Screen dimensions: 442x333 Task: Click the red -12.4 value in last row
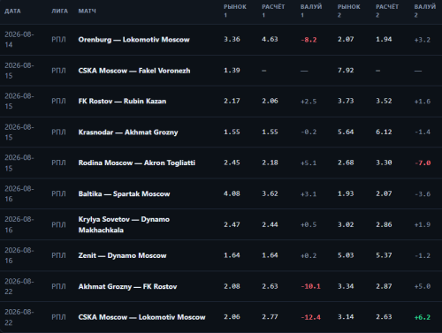pyautogui.click(x=310, y=317)
